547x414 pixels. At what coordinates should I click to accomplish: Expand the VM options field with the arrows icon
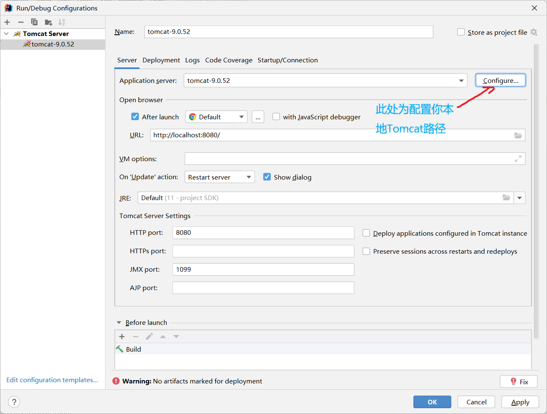(x=518, y=159)
